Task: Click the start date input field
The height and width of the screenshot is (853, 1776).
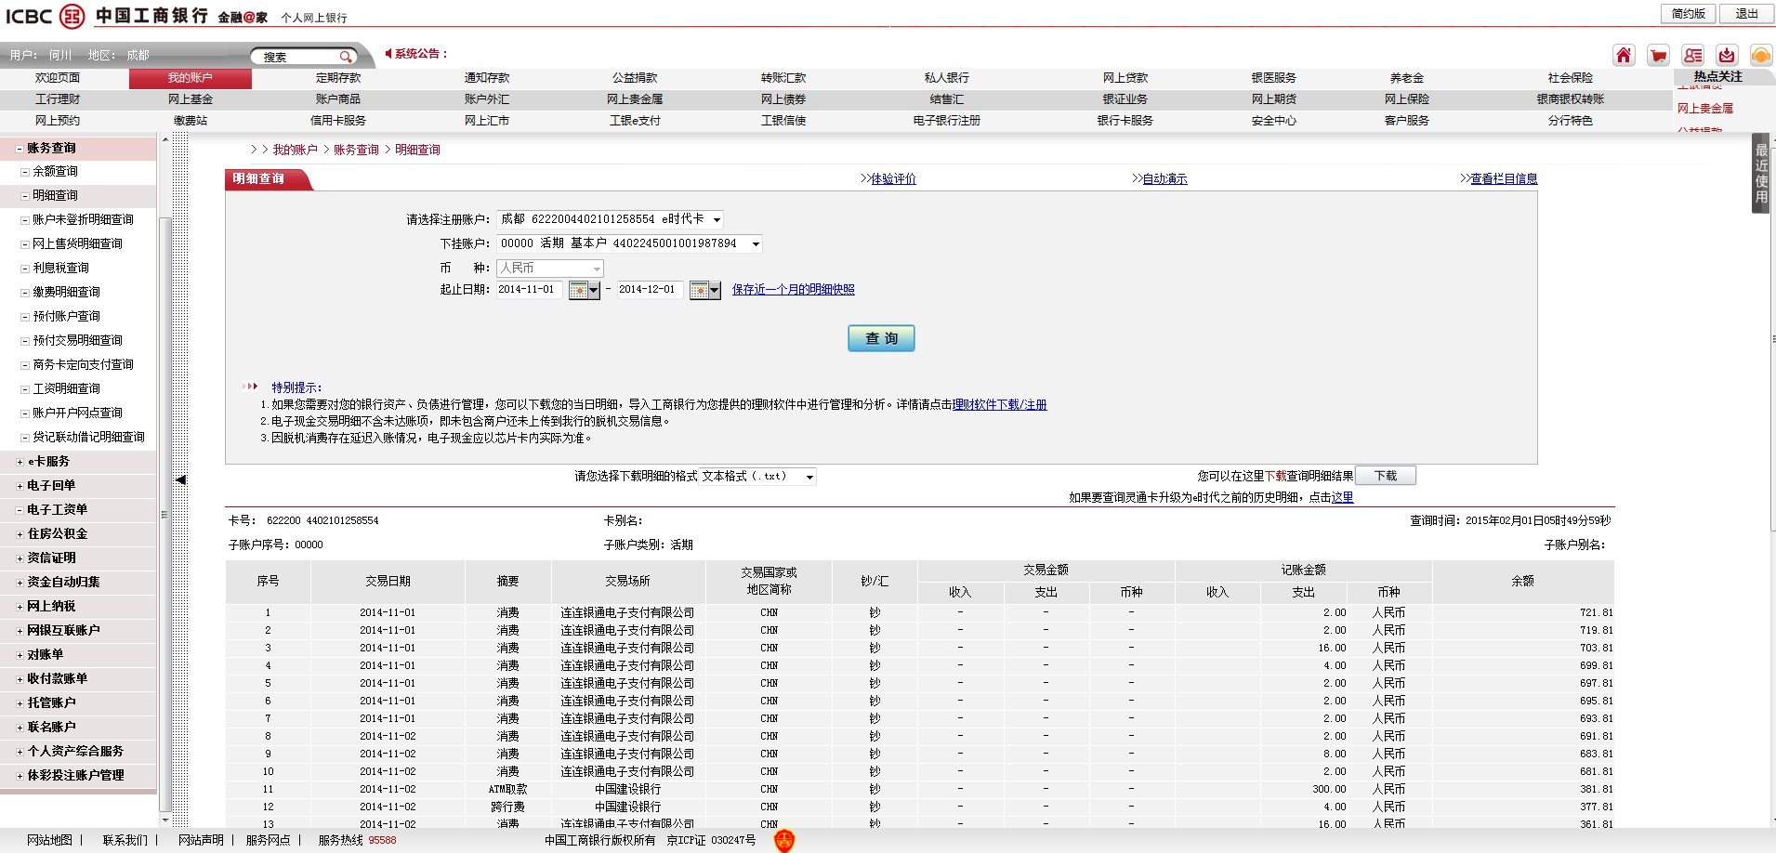Action: 528,290
